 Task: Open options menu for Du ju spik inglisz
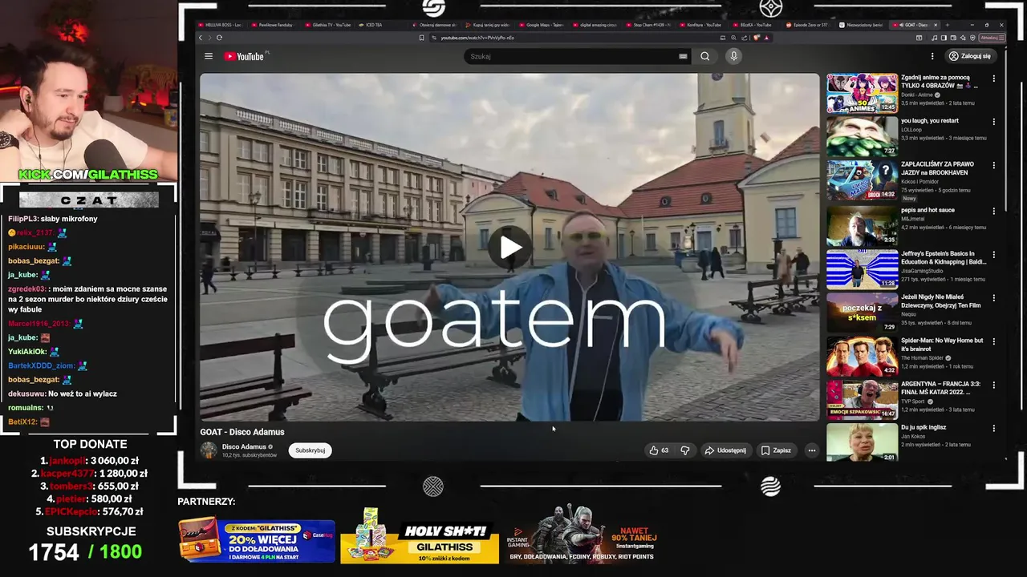point(993,429)
